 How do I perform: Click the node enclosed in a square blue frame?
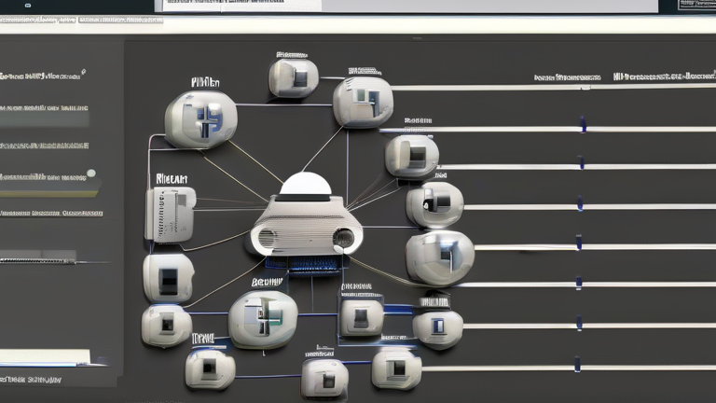pos(361,317)
